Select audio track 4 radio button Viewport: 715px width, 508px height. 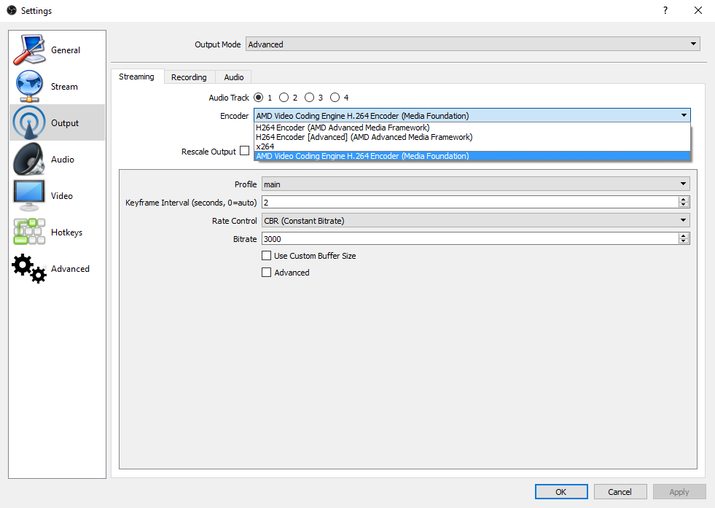click(335, 97)
